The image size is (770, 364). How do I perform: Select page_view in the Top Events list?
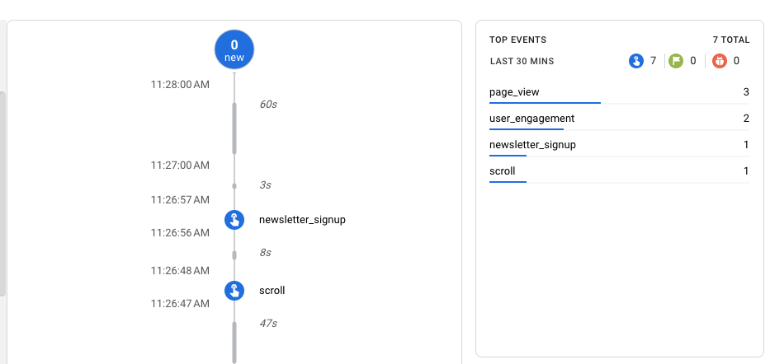click(x=514, y=92)
